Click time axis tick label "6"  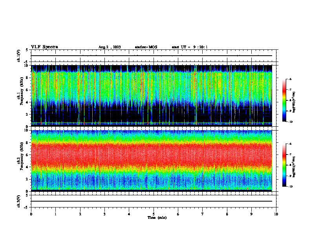tap(178, 214)
